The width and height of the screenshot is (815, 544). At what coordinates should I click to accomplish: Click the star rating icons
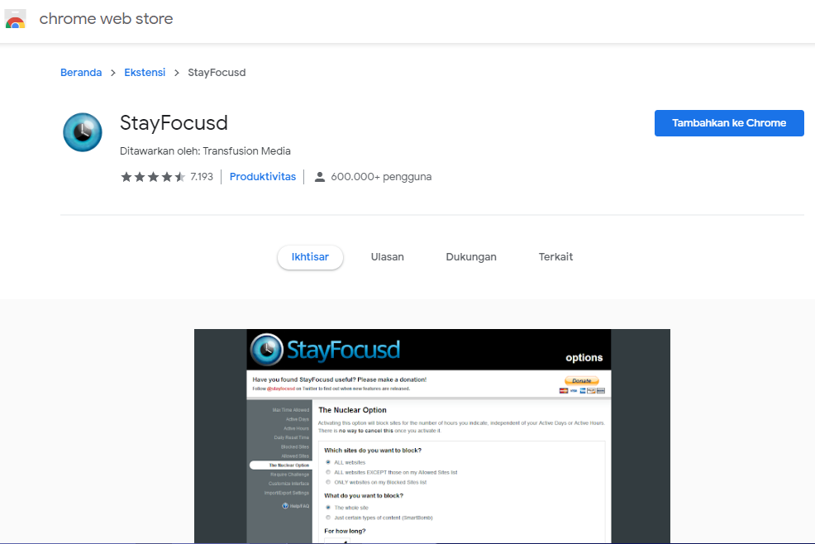[153, 177]
